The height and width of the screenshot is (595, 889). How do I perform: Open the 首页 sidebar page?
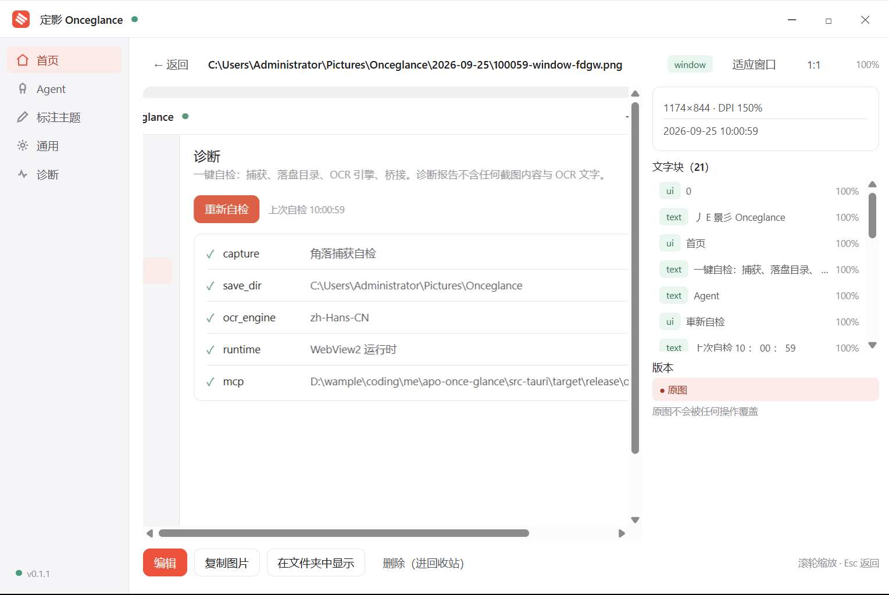[64, 60]
